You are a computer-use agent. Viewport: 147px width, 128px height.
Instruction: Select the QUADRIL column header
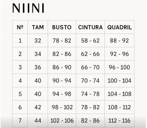tap(119, 27)
